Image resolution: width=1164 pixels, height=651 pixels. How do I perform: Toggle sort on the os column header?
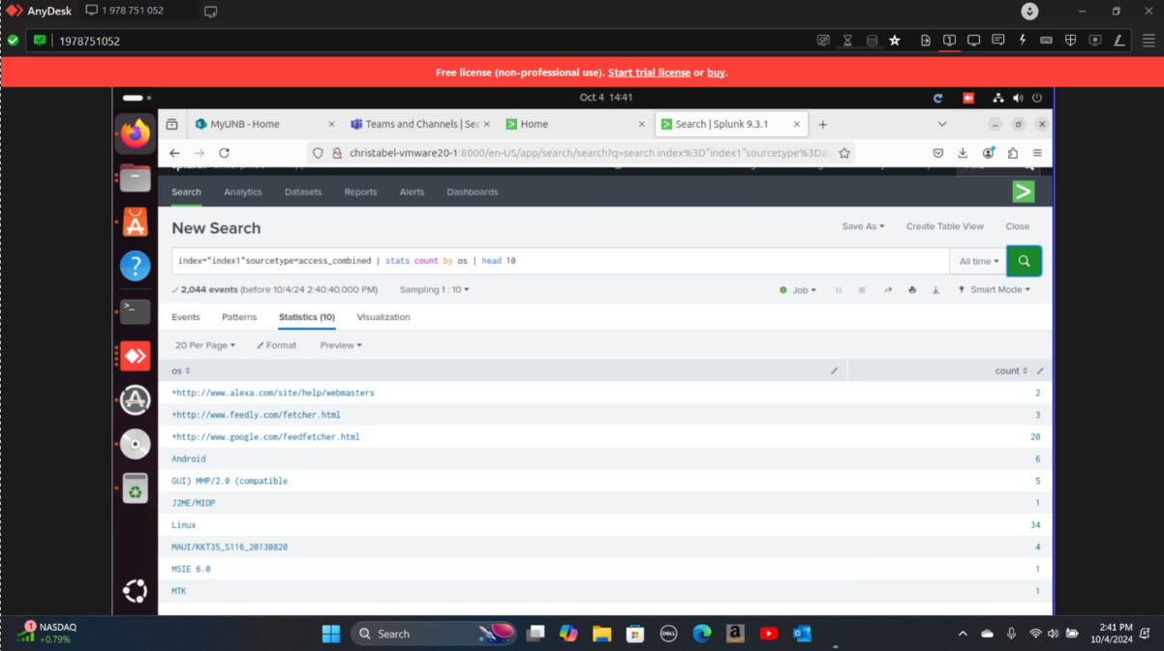(x=181, y=370)
